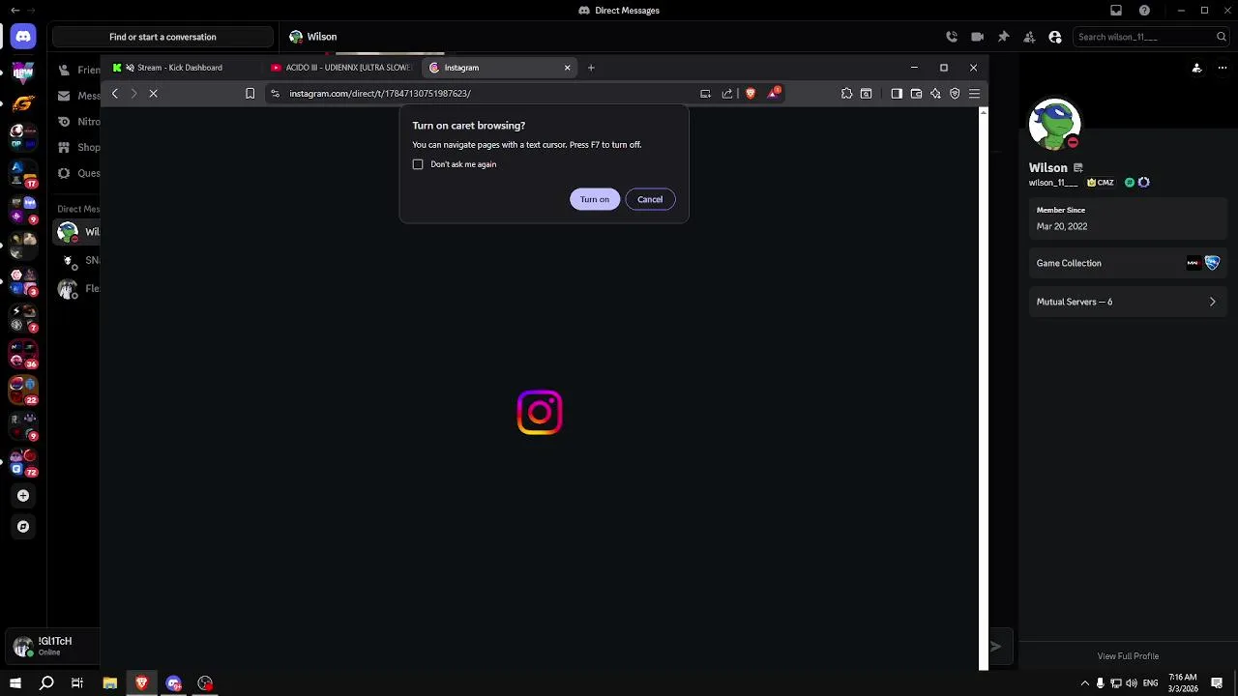This screenshot has width=1238, height=696.
Task: Open the Brave hamburger main menu
Action: point(974,94)
